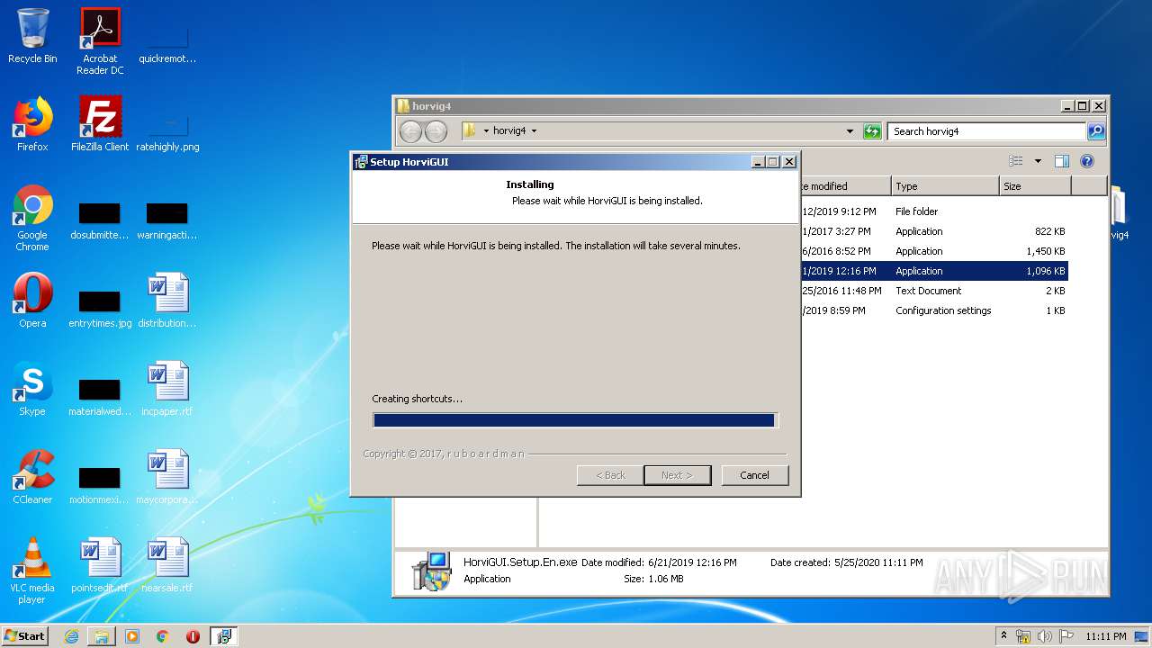Refresh the horvig4 folder view

(x=871, y=131)
